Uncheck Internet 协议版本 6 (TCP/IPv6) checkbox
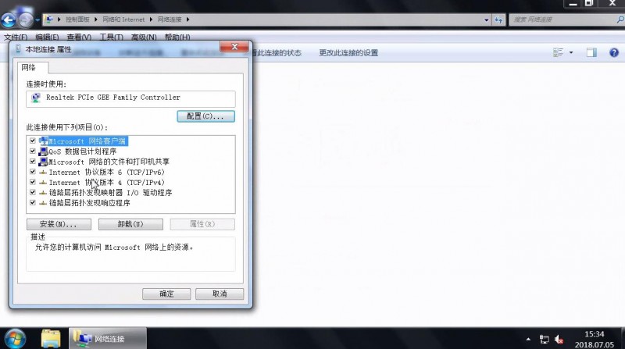This screenshot has width=625, height=349. tap(33, 172)
